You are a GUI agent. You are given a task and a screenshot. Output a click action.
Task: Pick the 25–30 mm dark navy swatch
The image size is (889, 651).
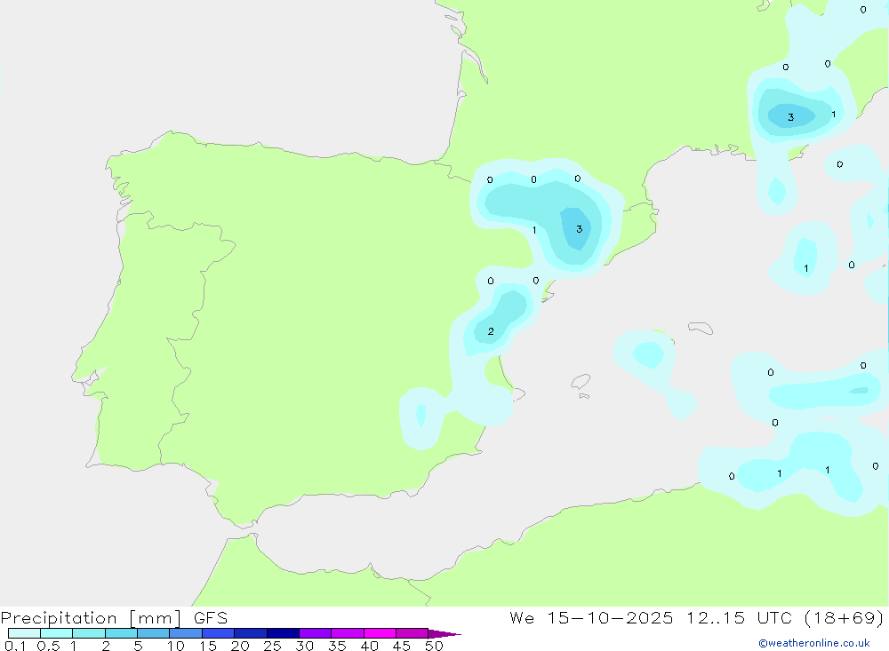(283, 633)
